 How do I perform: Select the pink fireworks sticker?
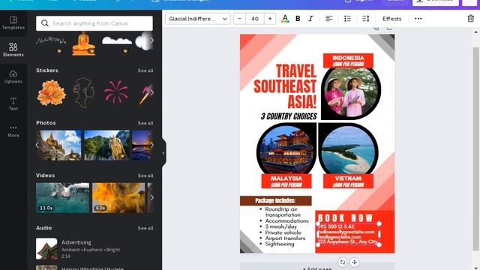116,91
